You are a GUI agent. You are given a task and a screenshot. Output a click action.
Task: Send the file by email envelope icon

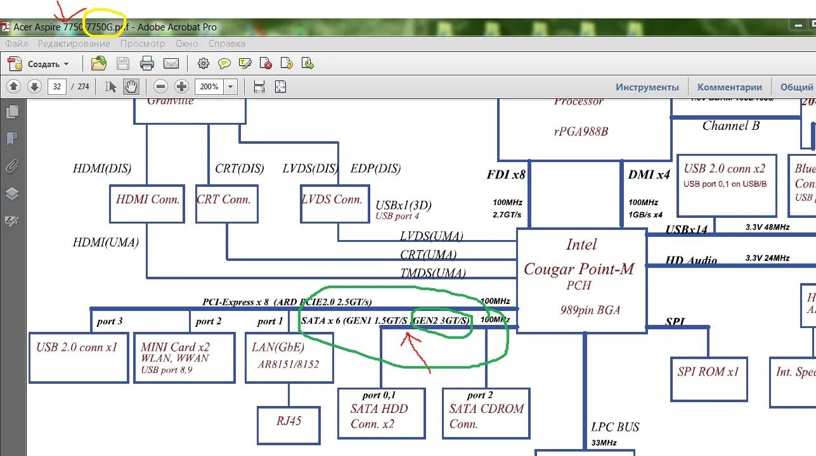(x=171, y=63)
